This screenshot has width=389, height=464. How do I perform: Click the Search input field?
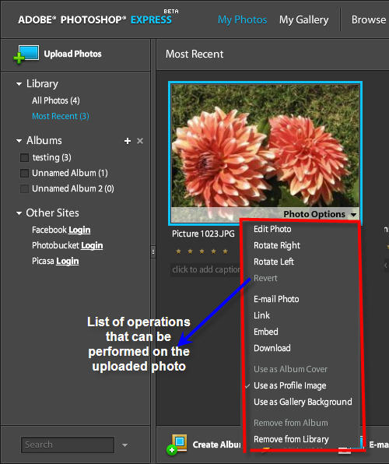[68, 445]
